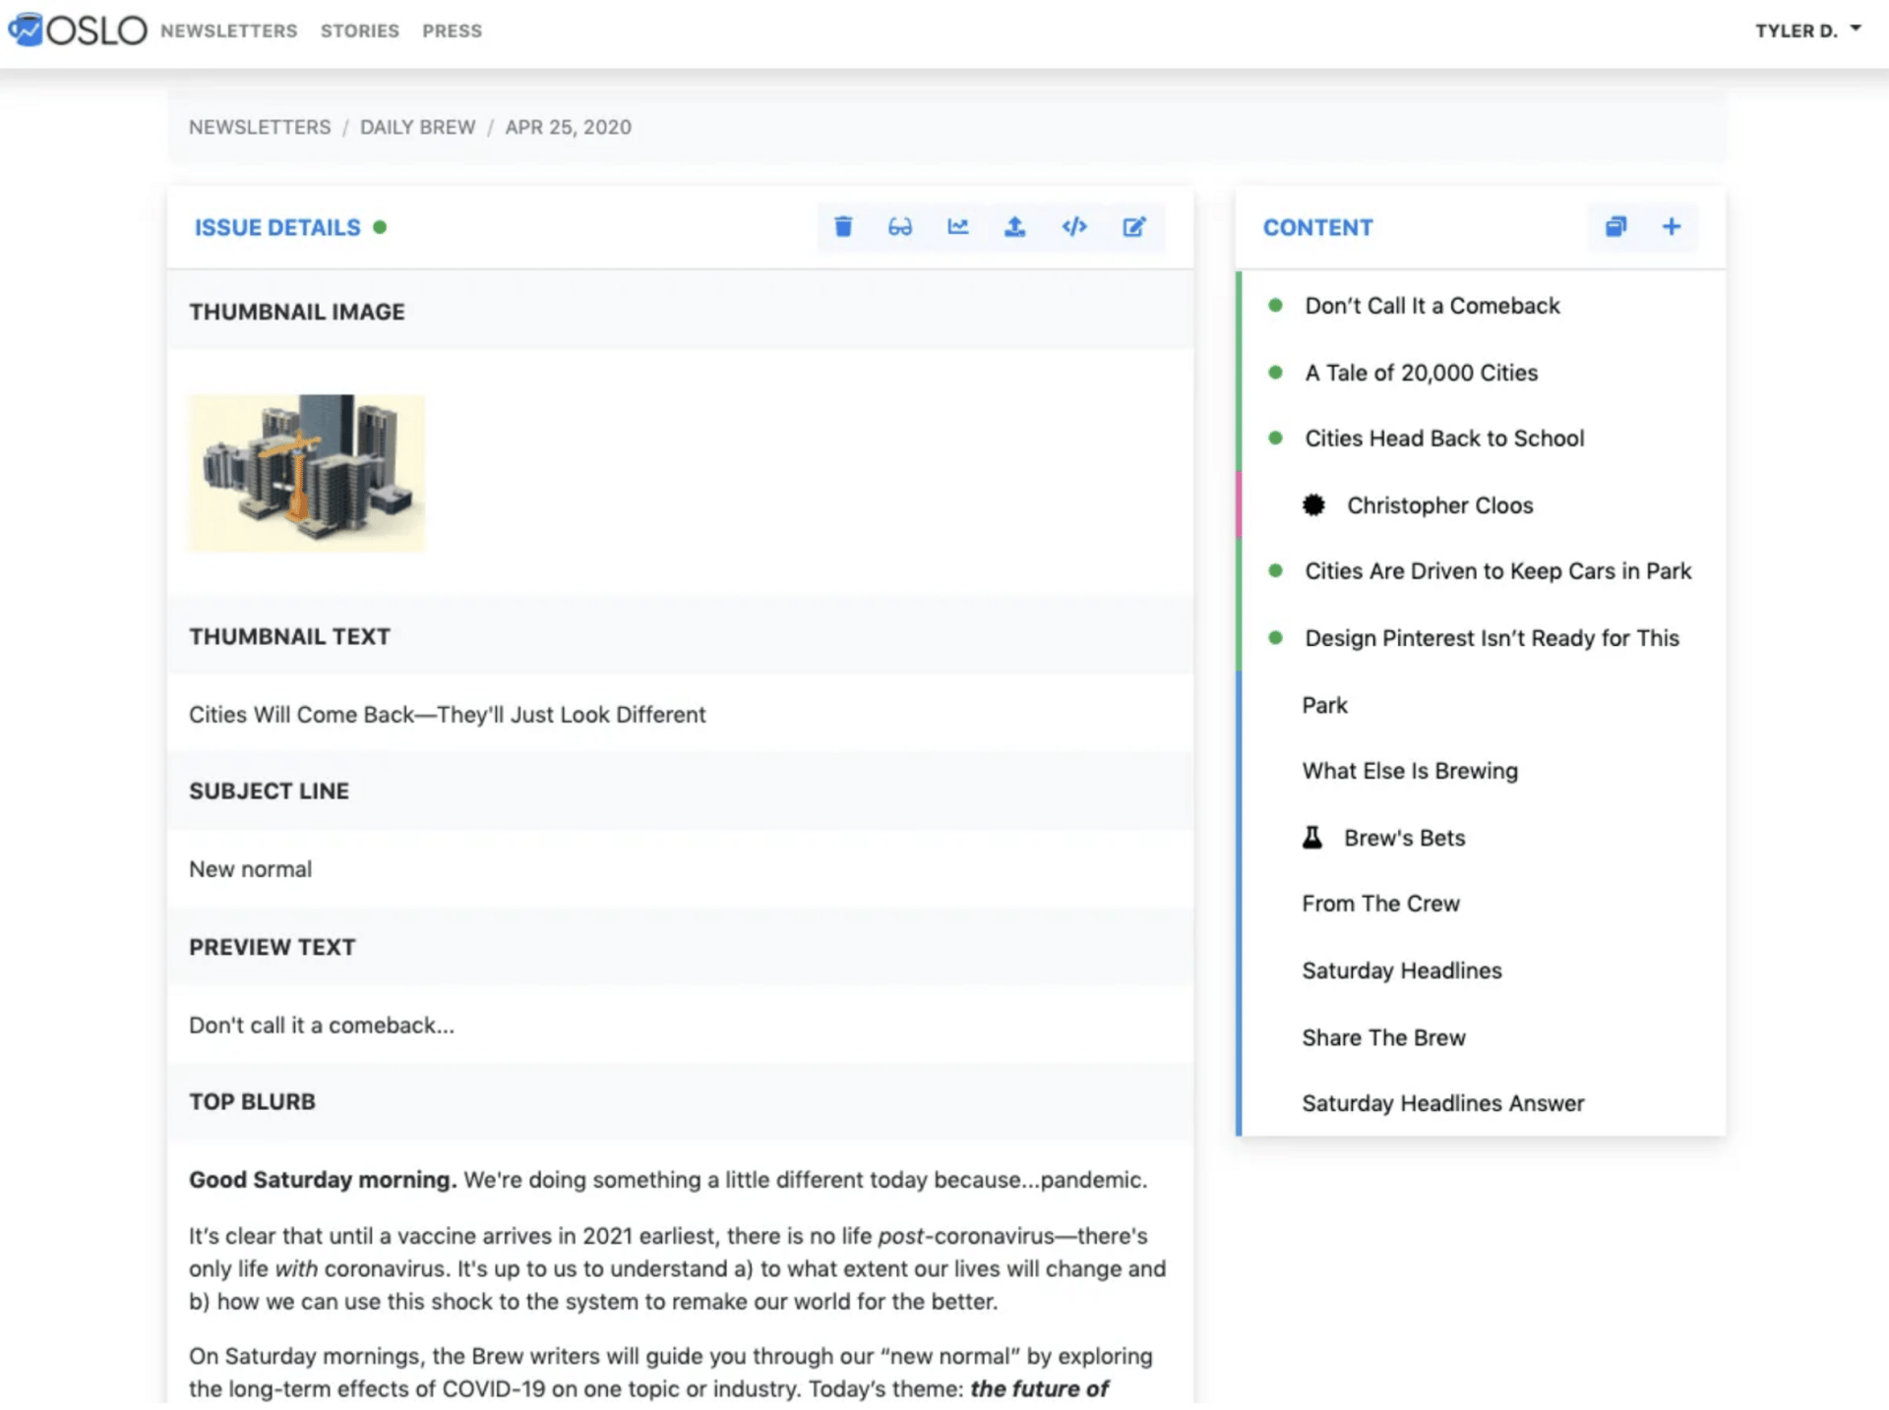Open Cities Are Driven to Keep Cars in Park
Viewport: 1889px width, 1410px height.
tap(1497, 571)
